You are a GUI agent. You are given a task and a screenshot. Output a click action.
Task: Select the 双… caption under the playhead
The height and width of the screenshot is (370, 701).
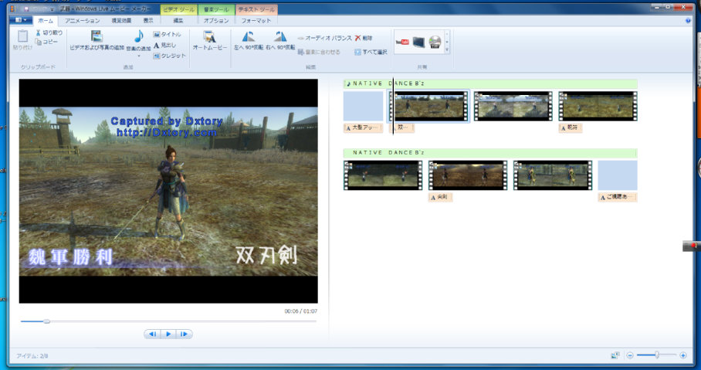(404, 128)
